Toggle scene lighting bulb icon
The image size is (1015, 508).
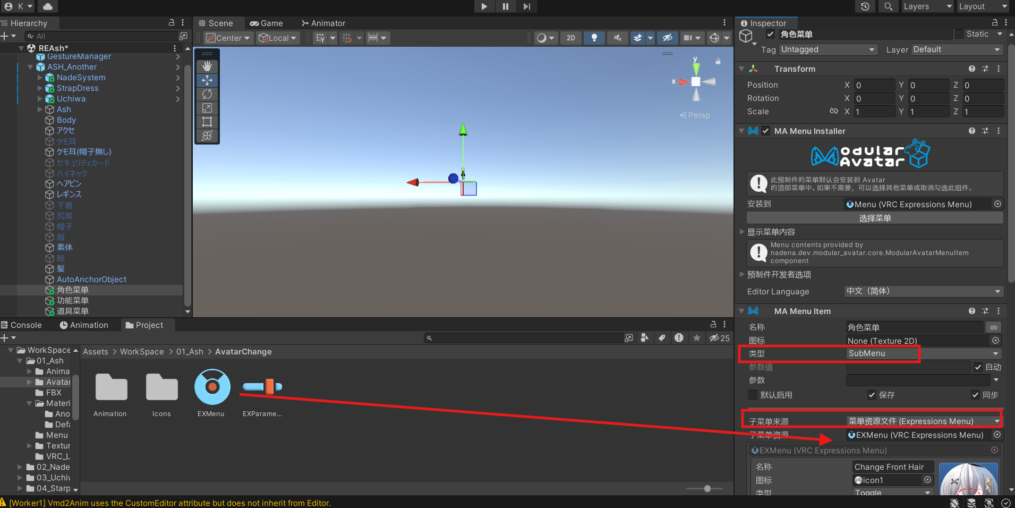tap(594, 38)
